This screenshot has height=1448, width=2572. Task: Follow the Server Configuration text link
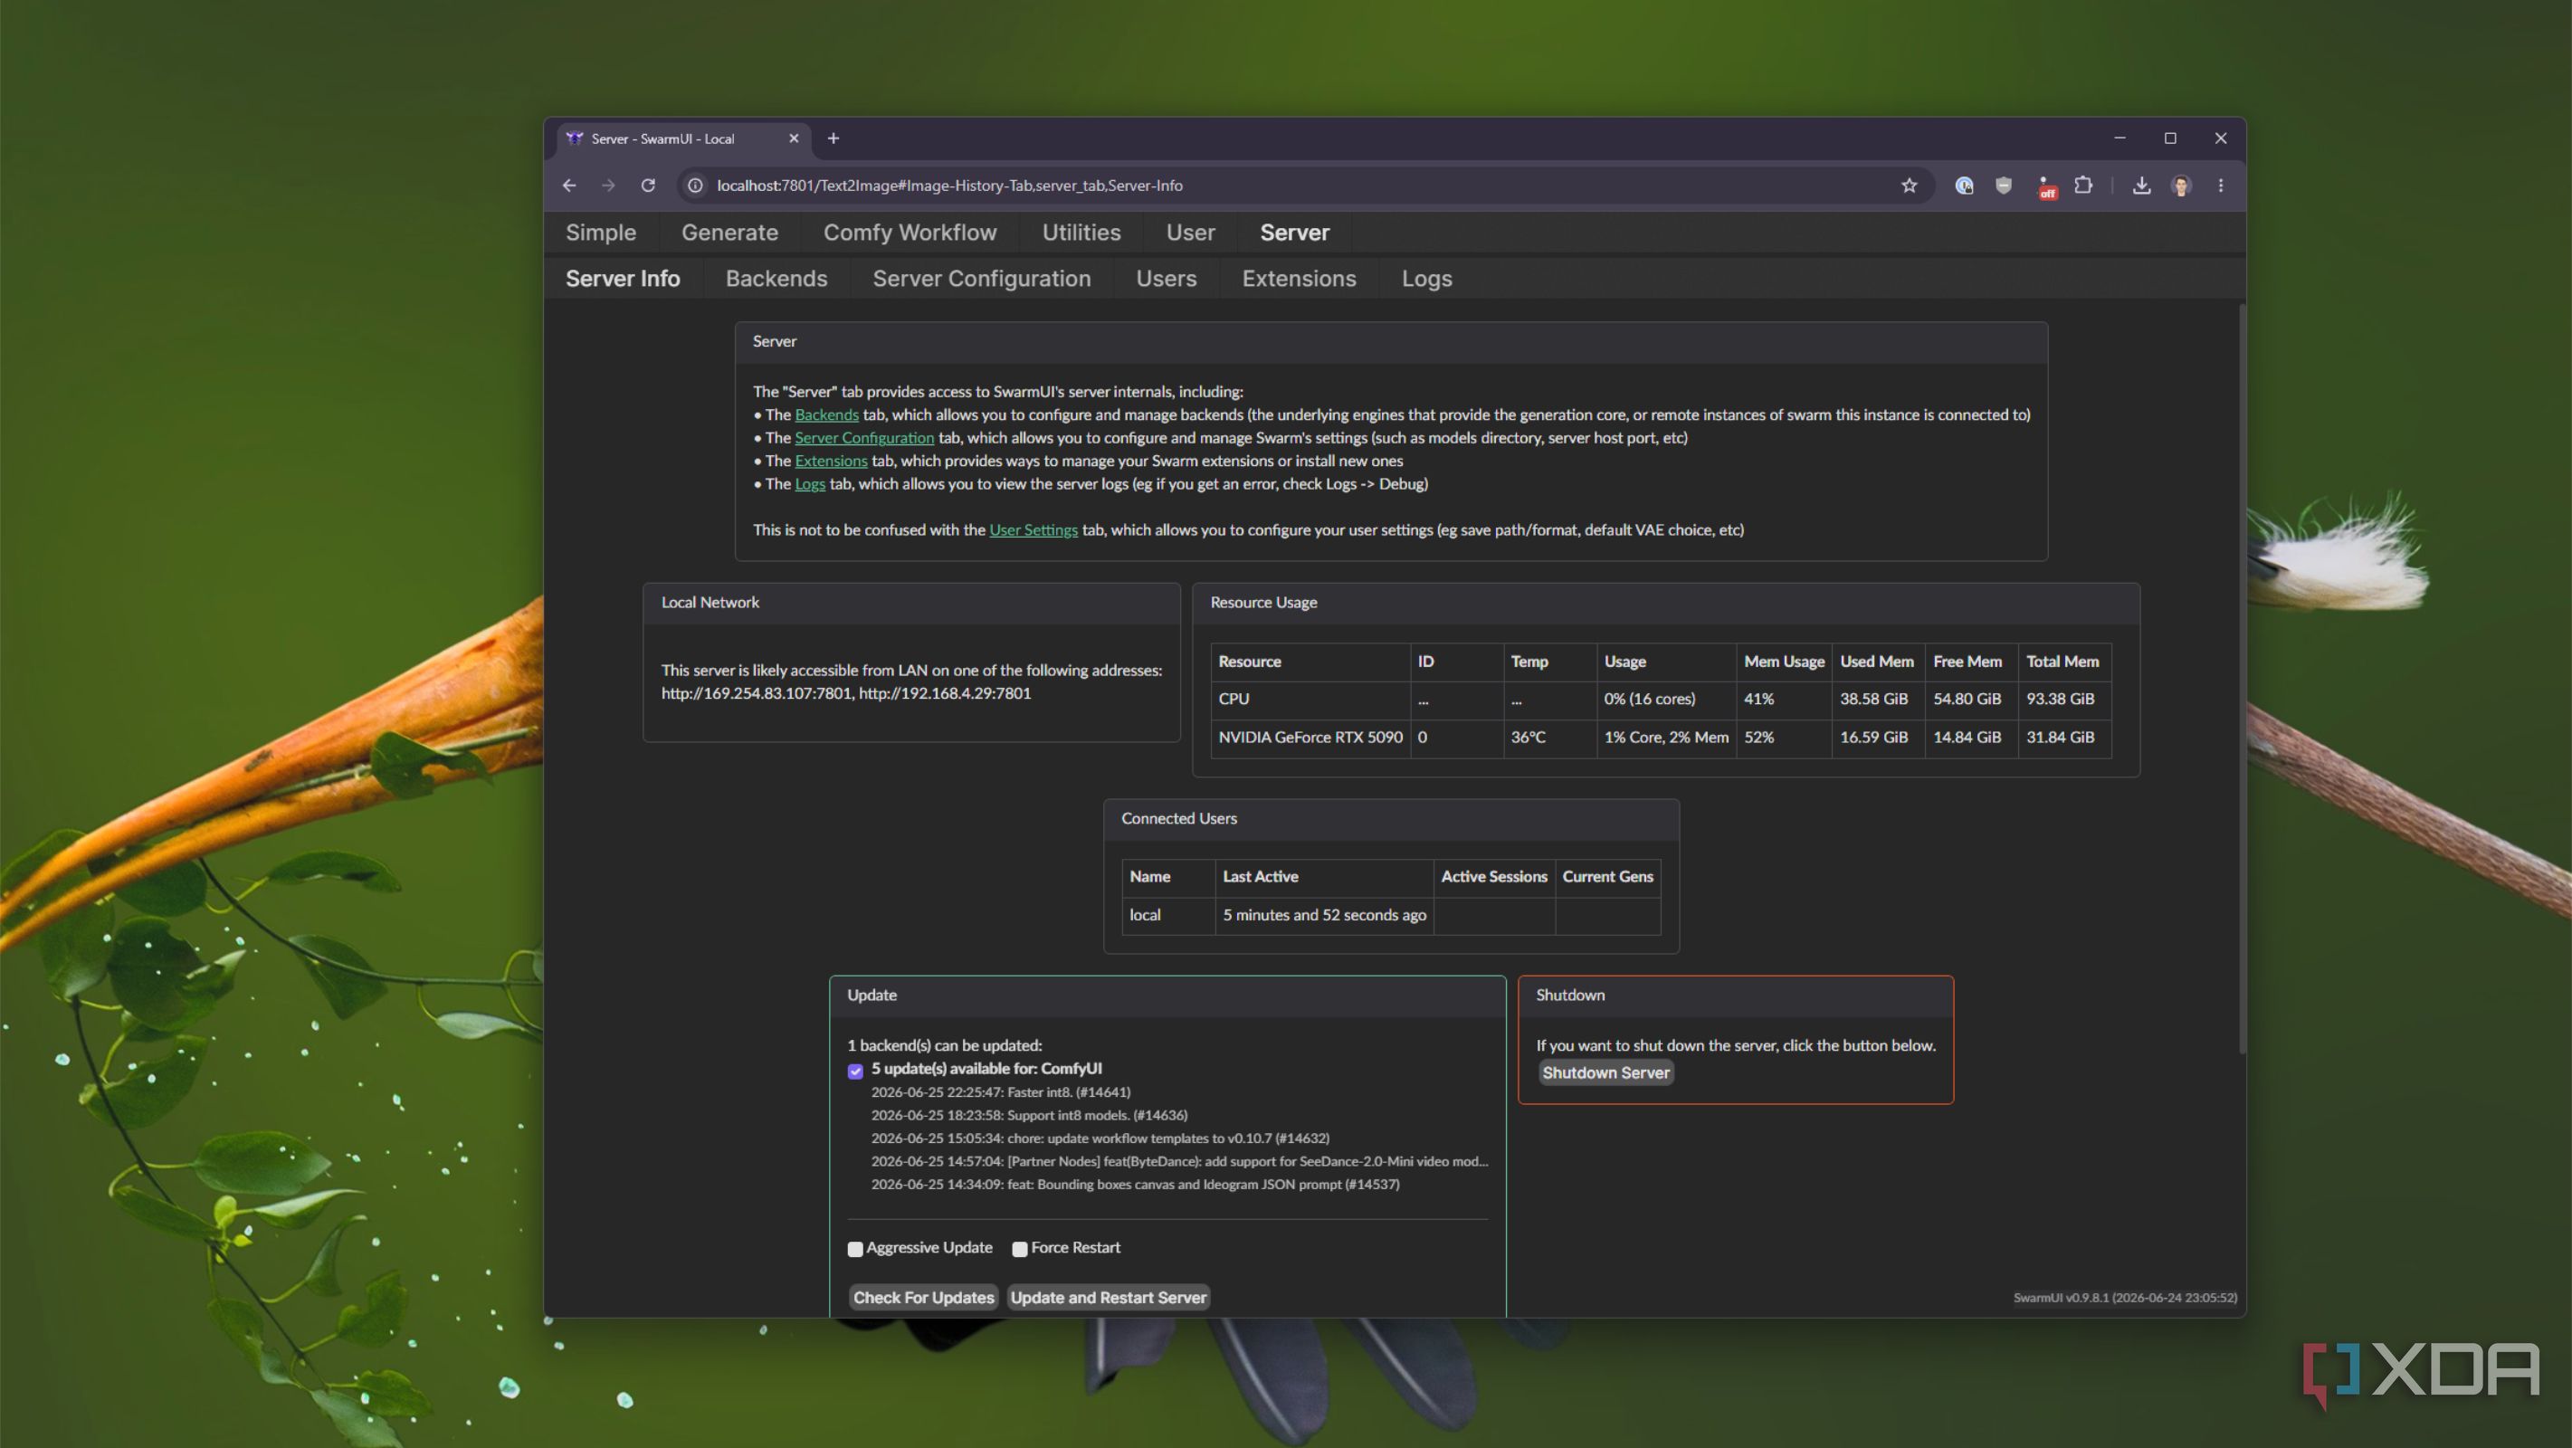[863, 437]
